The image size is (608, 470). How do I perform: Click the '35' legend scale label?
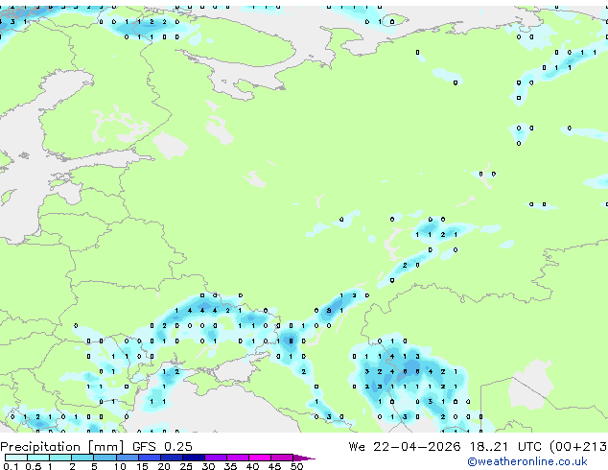[x=230, y=466]
